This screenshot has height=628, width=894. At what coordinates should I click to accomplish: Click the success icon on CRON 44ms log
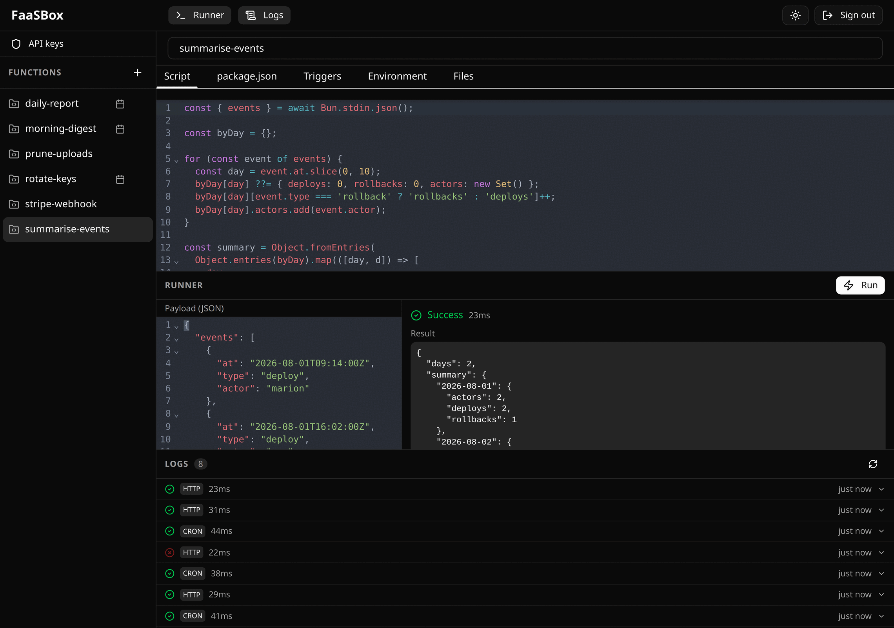169,531
